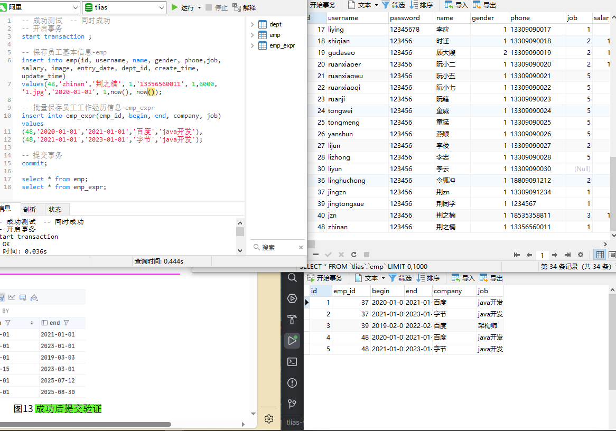The image size is (616, 431).
Task: Click 排序 sort in the emp table window
Action: (x=422, y=5)
